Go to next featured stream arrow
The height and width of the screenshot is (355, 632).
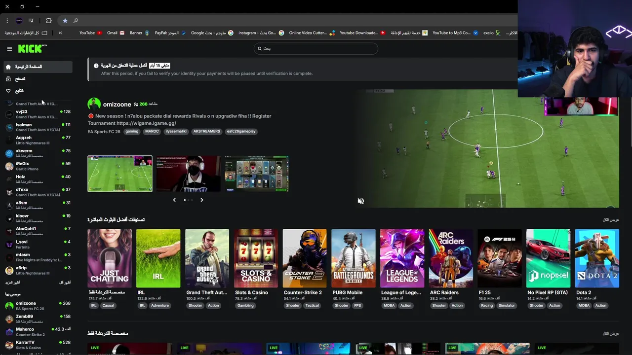point(201,200)
